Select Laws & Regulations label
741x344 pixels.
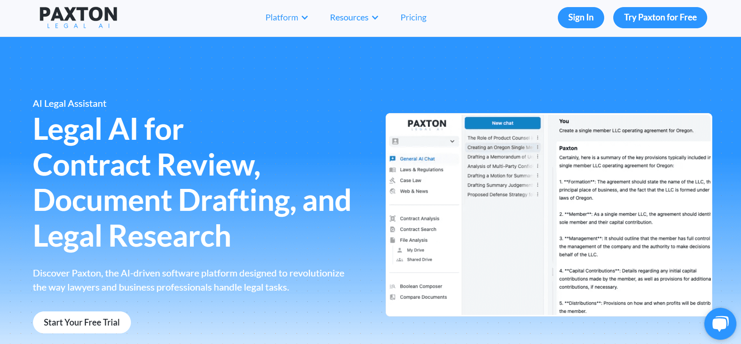(421, 170)
